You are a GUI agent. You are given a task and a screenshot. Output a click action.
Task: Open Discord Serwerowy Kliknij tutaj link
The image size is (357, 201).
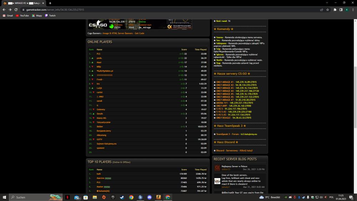[234, 150]
